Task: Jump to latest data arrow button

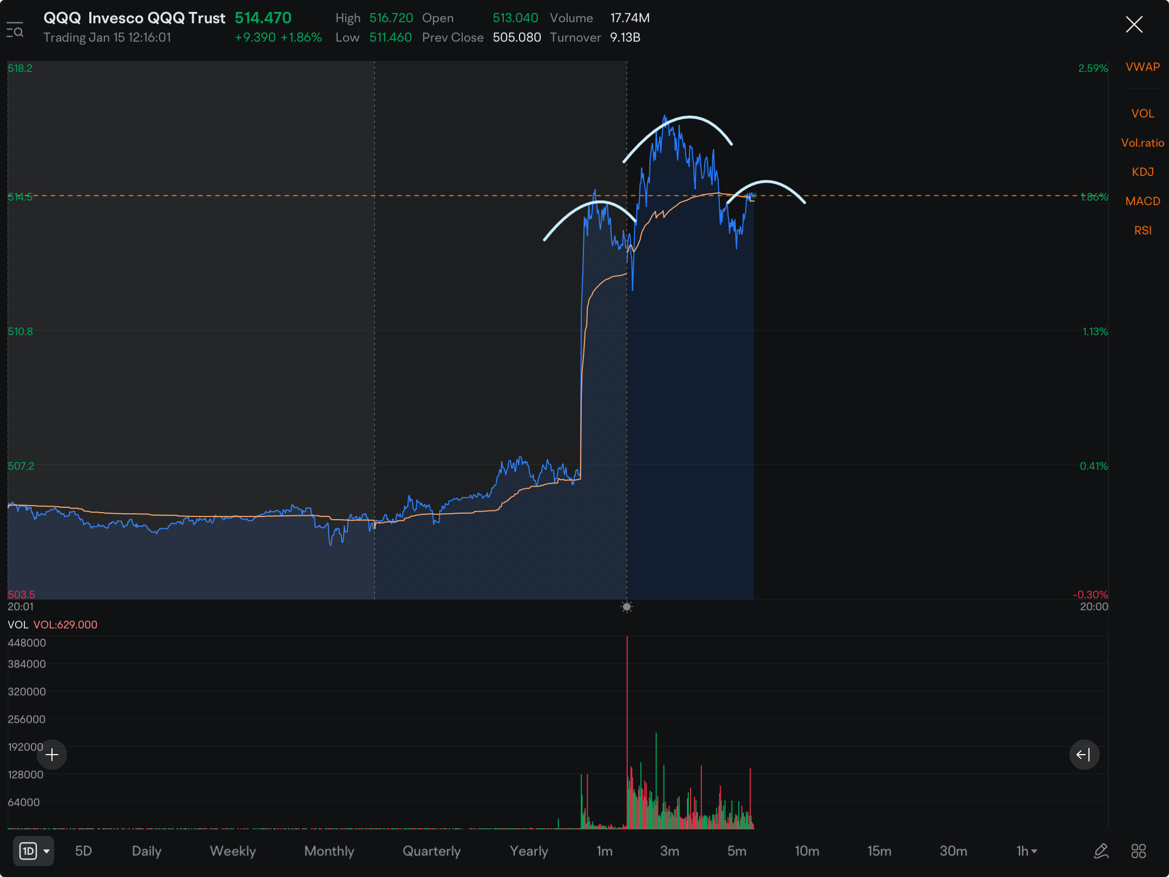Action: tap(1084, 755)
